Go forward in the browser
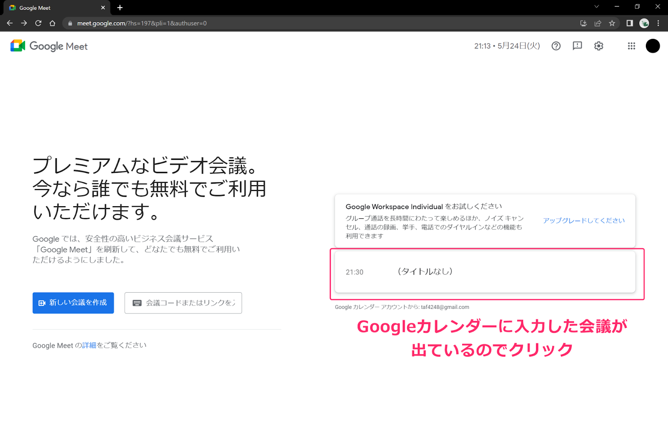Viewport: 668px width, 445px height. [24, 23]
